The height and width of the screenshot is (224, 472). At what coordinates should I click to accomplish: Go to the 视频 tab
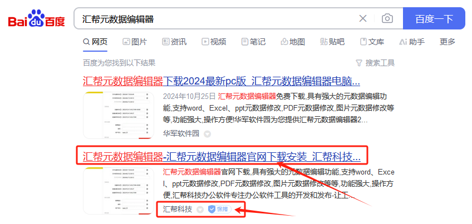click(214, 42)
